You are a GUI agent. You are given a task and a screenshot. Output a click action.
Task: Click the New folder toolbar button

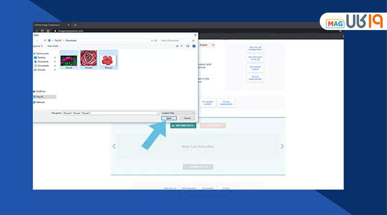click(x=53, y=46)
